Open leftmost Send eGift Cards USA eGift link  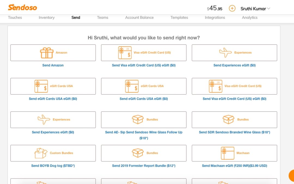53,99
